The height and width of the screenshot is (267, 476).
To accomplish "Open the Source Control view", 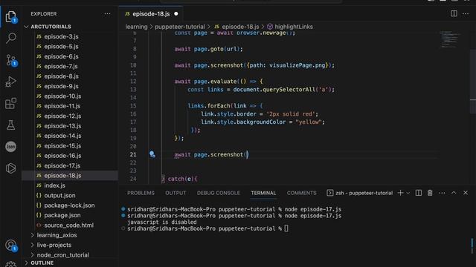I will pyautogui.click(x=11, y=60).
